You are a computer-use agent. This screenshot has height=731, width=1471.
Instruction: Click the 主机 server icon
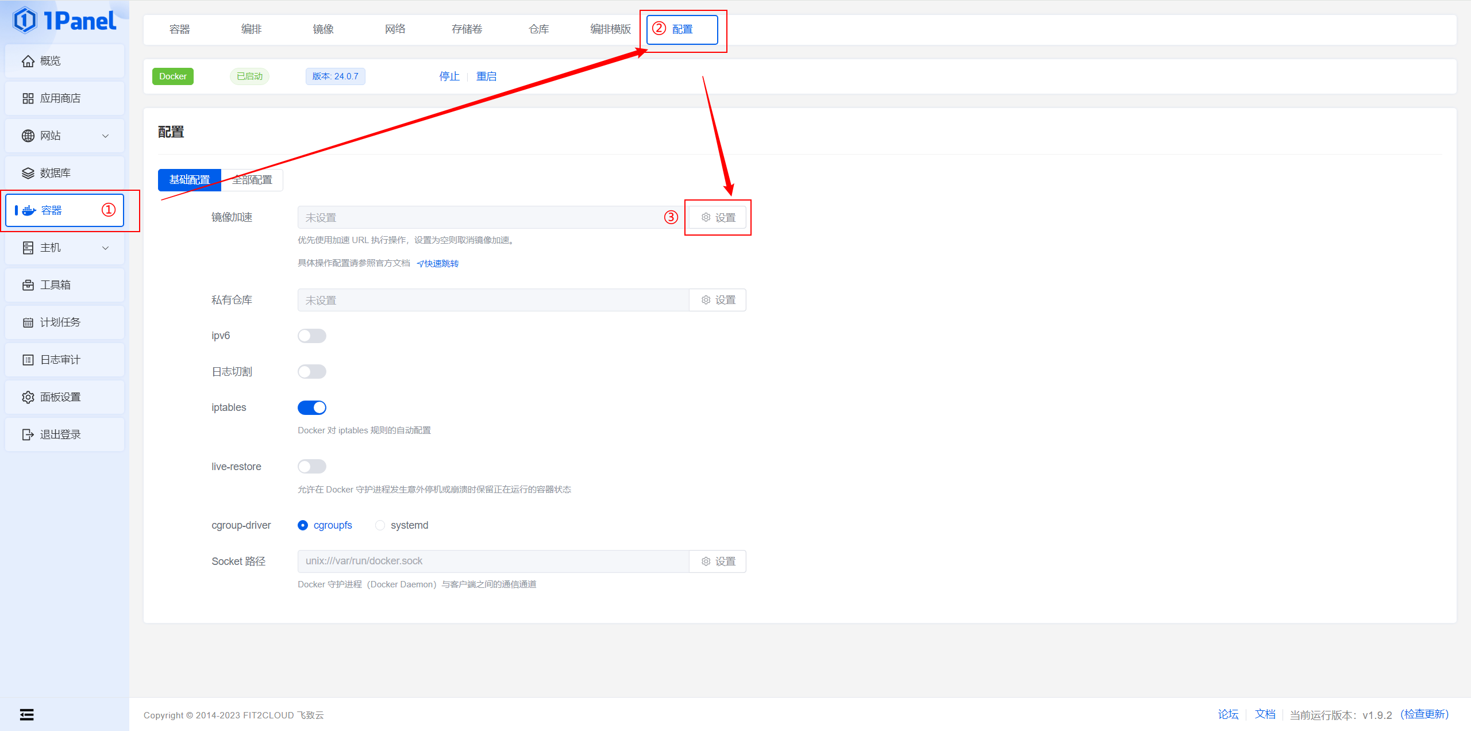pos(28,248)
